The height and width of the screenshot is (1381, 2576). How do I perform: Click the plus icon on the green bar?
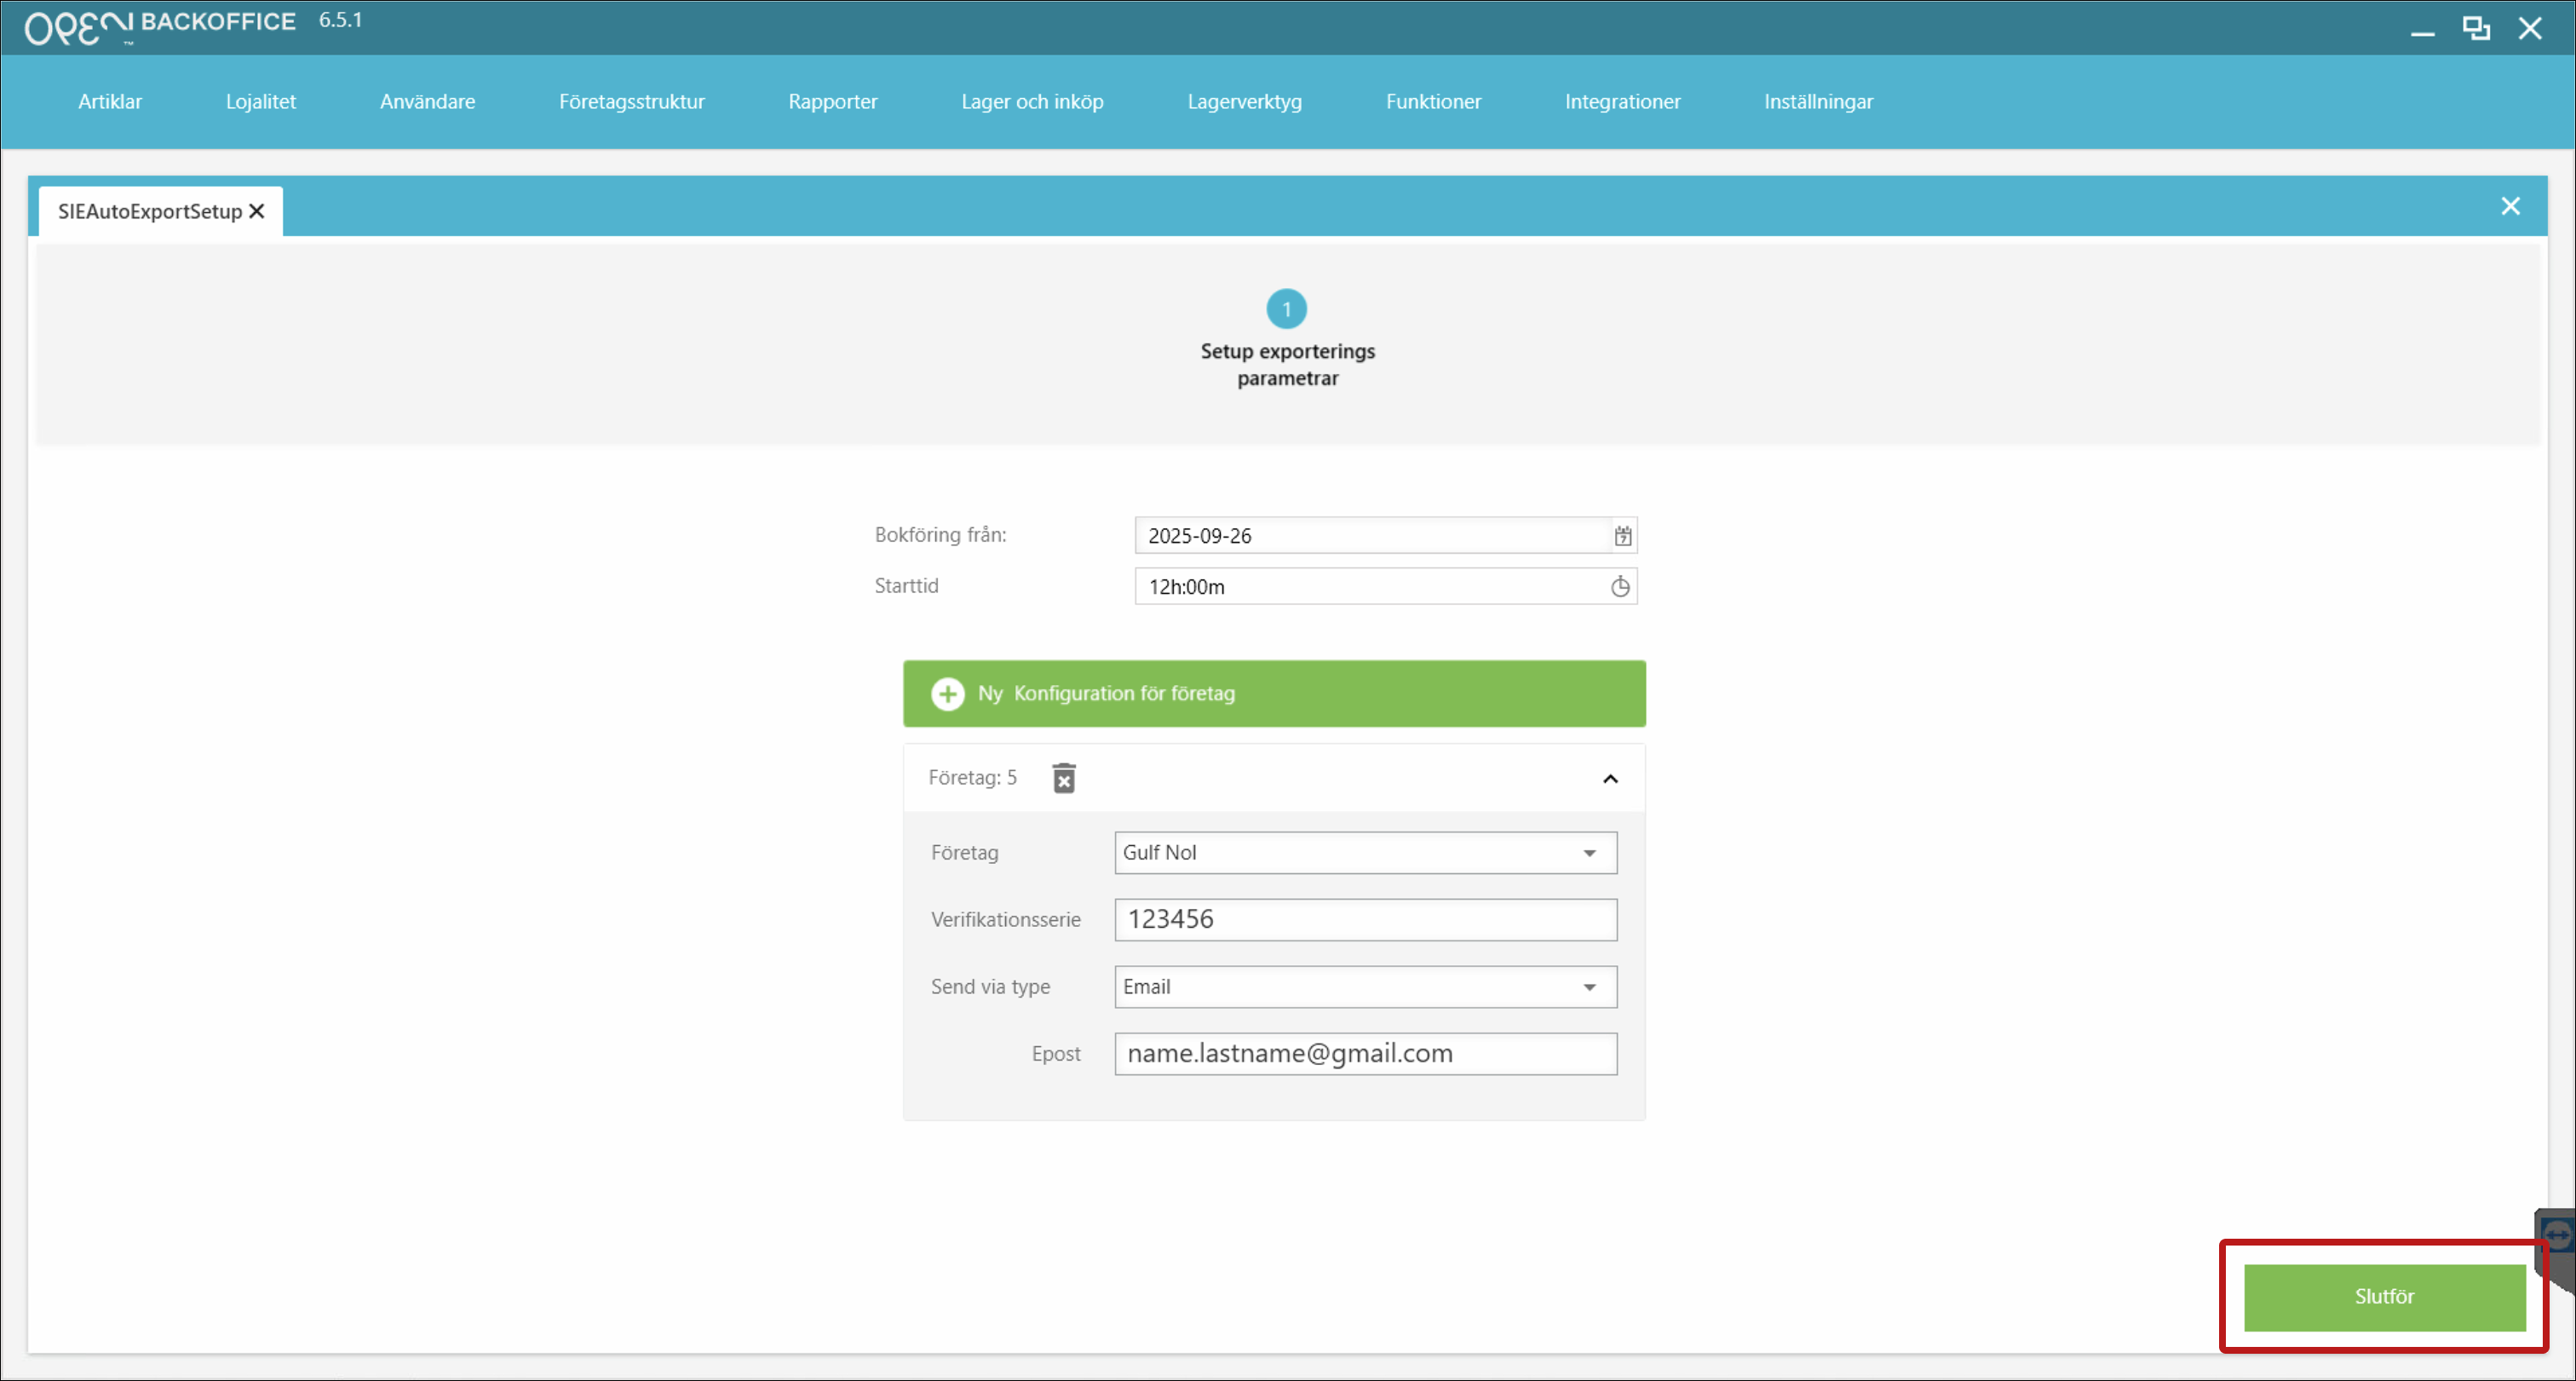point(947,694)
